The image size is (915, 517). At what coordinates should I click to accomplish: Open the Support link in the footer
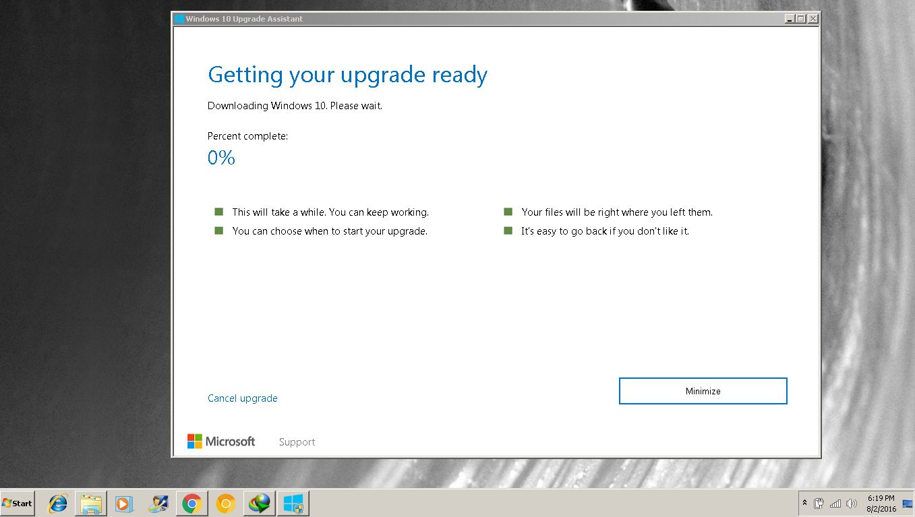pos(297,442)
